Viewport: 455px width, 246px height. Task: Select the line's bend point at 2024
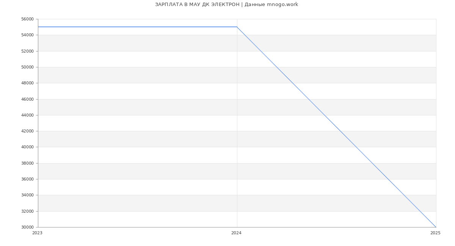coord(237,27)
